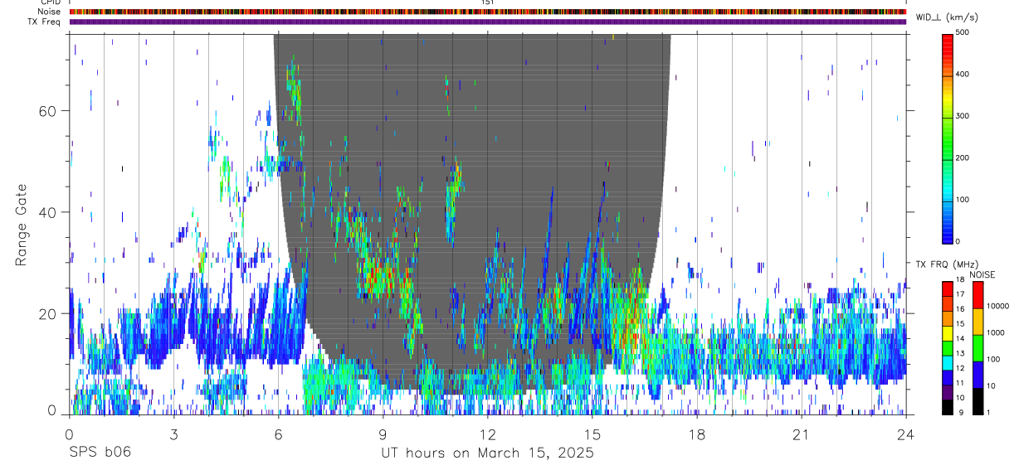The width and height of the screenshot is (1019, 470).
Task: Pick the orange swatch in NOISE legend
Action: tap(978, 322)
